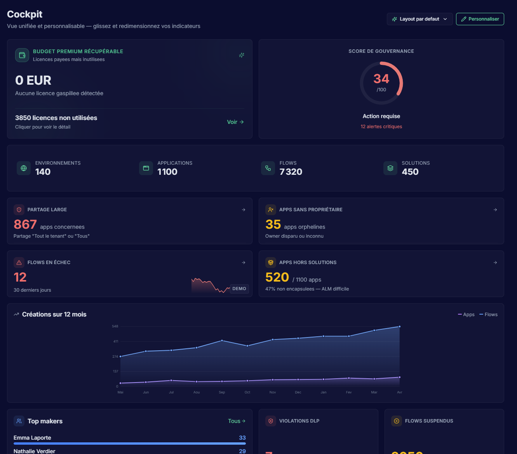
Task: Open the 12 alertes critiques link
Action: pyautogui.click(x=381, y=126)
